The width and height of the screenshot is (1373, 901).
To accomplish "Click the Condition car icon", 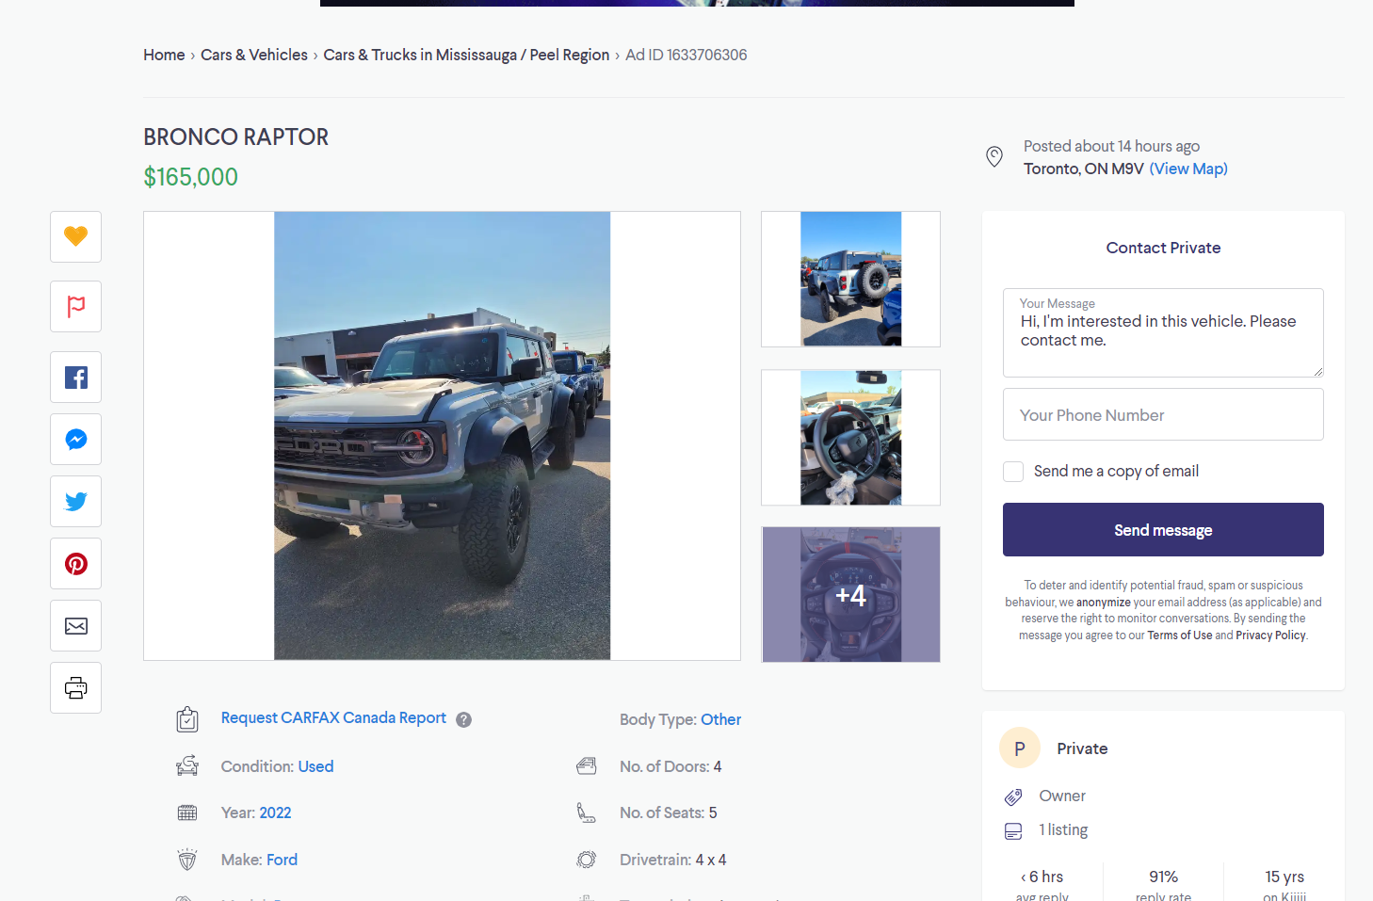I will (187, 765).
